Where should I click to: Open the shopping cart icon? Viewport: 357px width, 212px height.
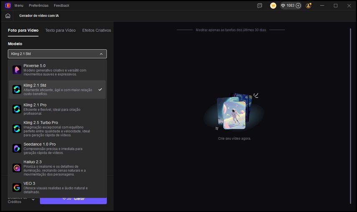[x=273, y=5]
